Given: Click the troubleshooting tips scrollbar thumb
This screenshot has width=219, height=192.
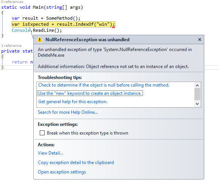Looking at the screenshot, I should (x=197, y=94).
